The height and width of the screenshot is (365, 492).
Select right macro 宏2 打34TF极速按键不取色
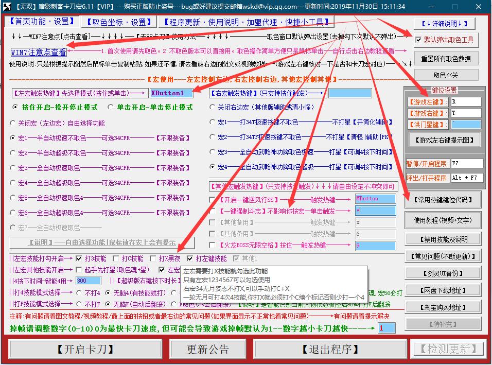[x=213, y=137]
